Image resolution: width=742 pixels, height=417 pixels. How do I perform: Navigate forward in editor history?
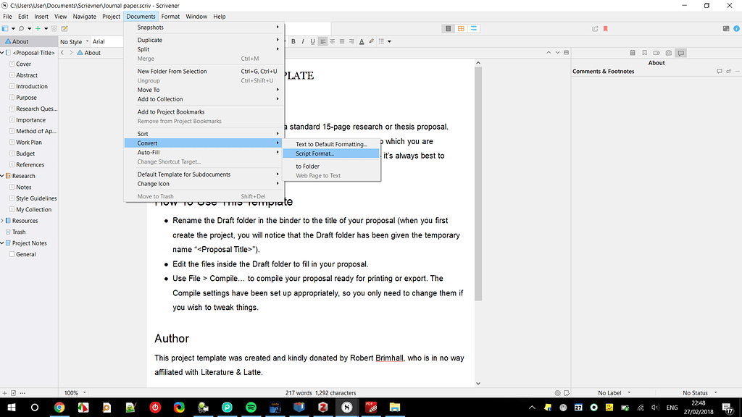[71, 53]
